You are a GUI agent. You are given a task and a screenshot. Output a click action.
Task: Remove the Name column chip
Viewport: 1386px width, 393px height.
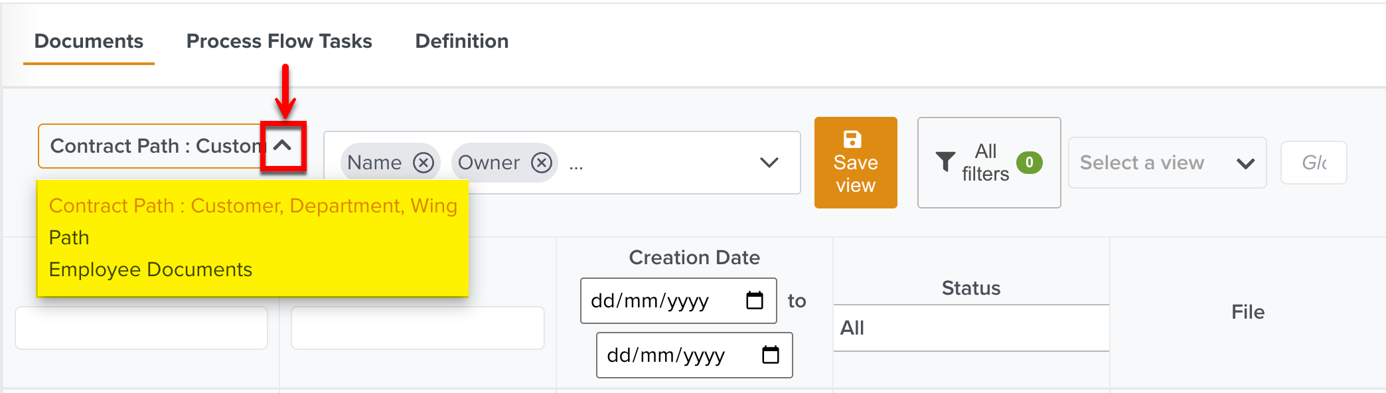424,163
